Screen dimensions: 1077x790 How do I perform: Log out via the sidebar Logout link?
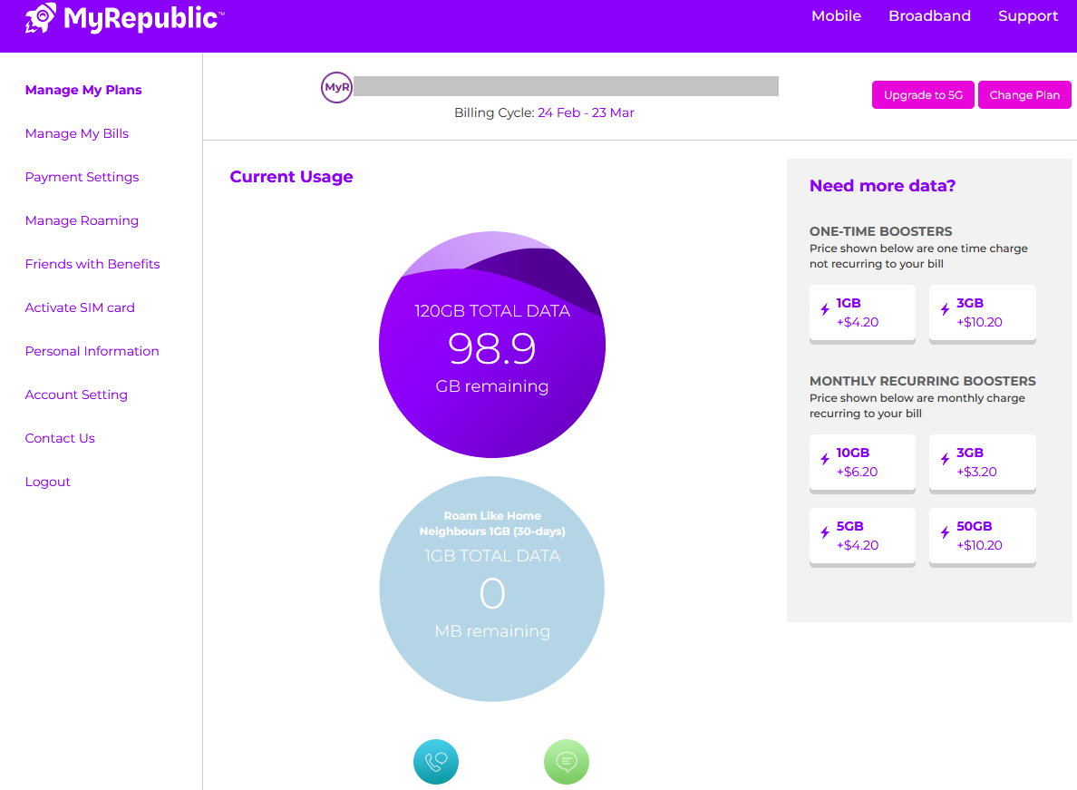47,482
